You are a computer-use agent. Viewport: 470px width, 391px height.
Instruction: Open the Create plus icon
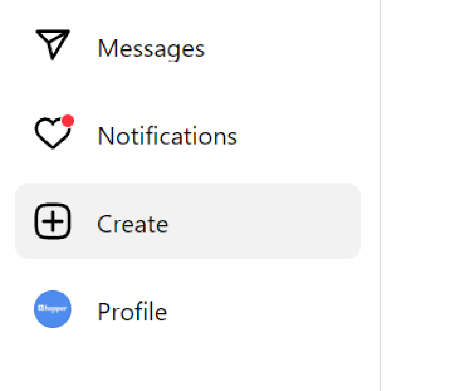(x=53, y=221)
